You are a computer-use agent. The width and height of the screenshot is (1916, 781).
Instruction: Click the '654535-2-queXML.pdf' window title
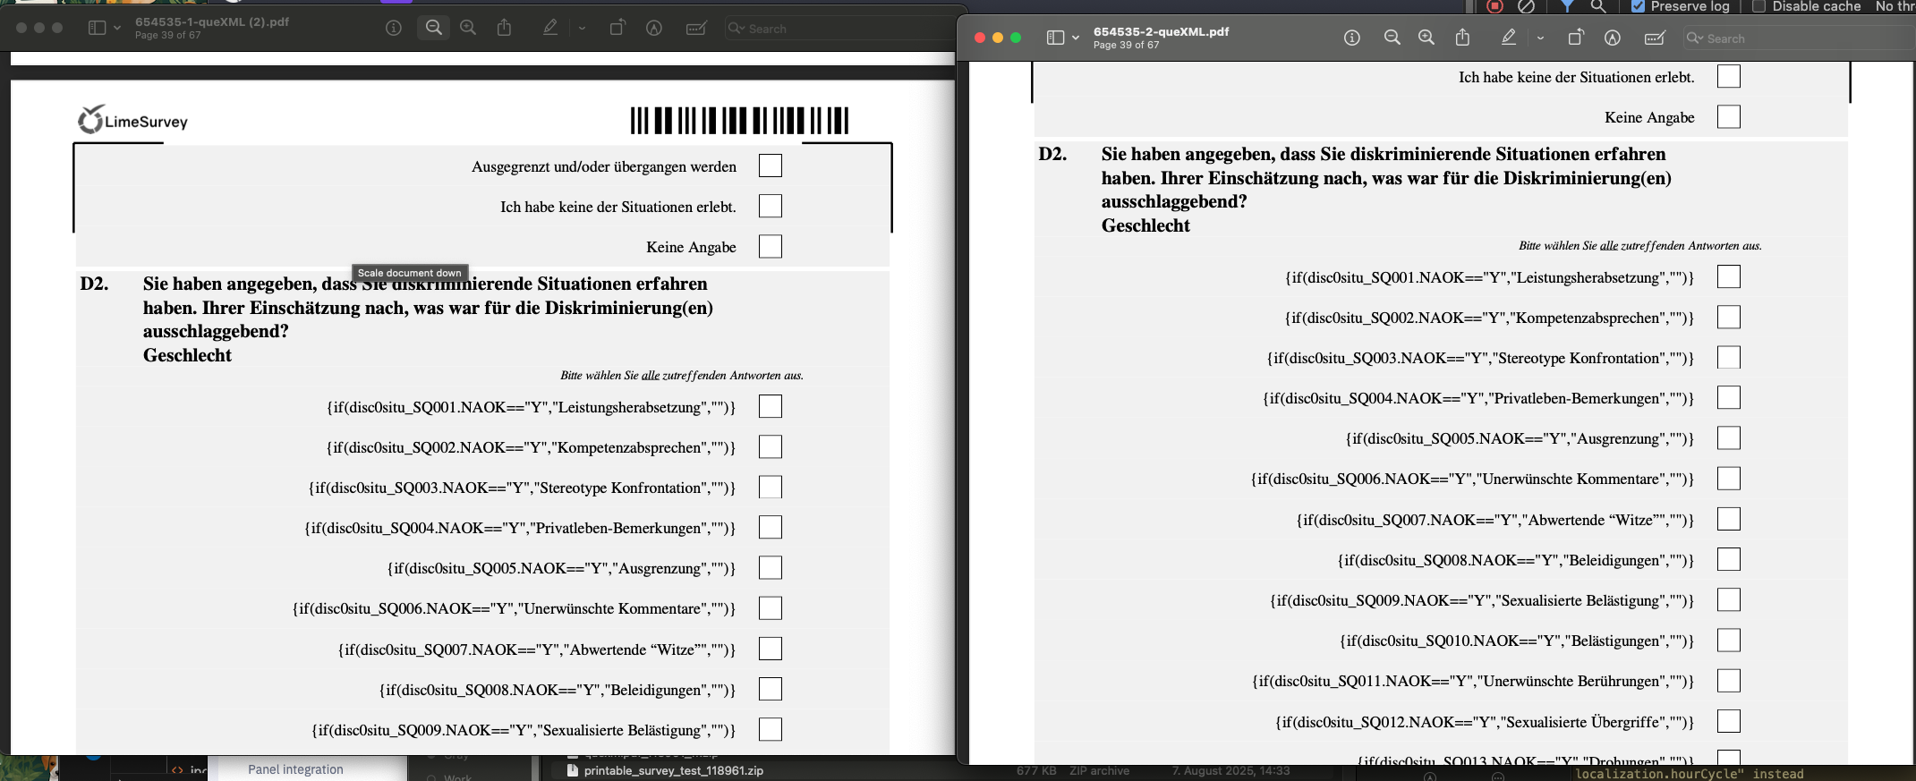[1162, 31]
